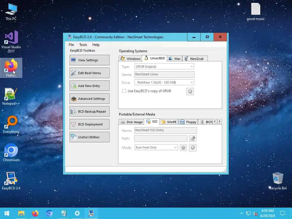292x219 pixels.
Task: Select the Chromium desktop shortcut
Action: tap(11, 153)
